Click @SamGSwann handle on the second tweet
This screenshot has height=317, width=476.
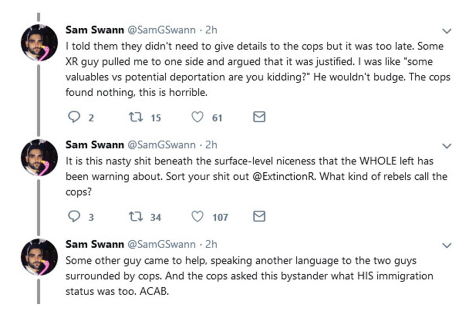click(161, 145)
